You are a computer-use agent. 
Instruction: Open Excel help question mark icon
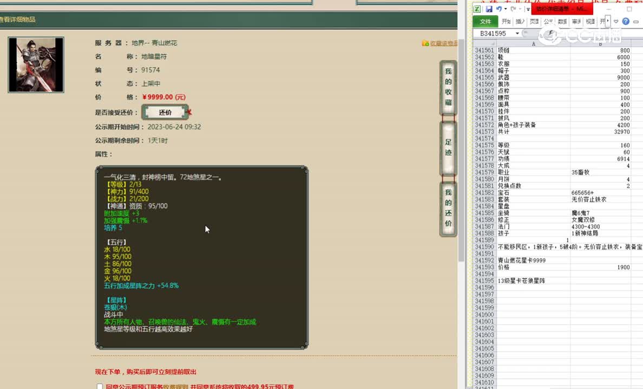point(626,22)
